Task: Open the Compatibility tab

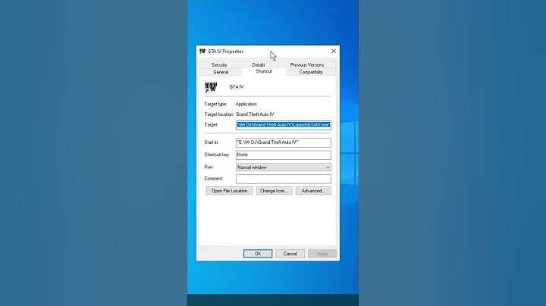Action: point(311,72)
